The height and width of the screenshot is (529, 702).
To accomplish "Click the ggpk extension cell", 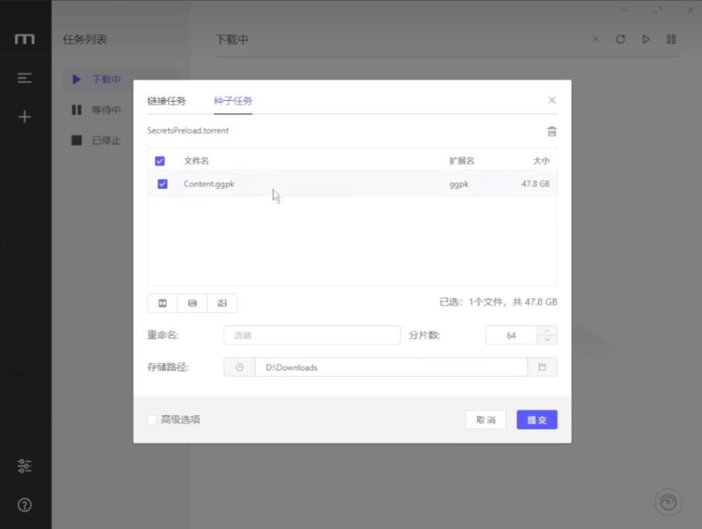I will coord(459,184).
